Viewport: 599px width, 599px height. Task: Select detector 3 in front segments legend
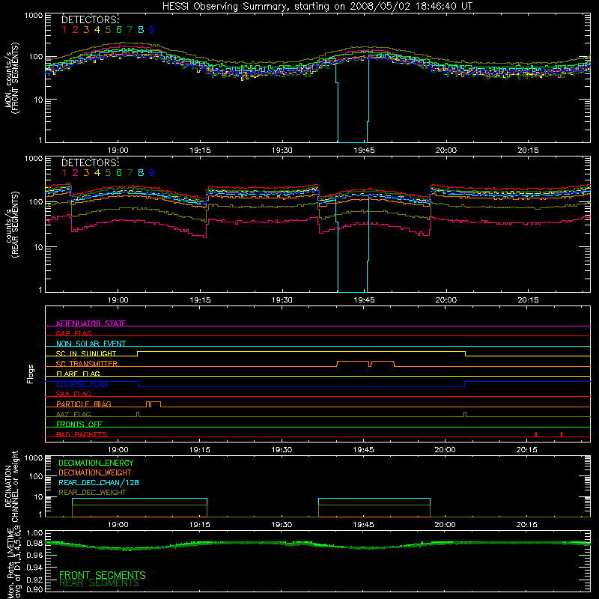coord(86,30)
